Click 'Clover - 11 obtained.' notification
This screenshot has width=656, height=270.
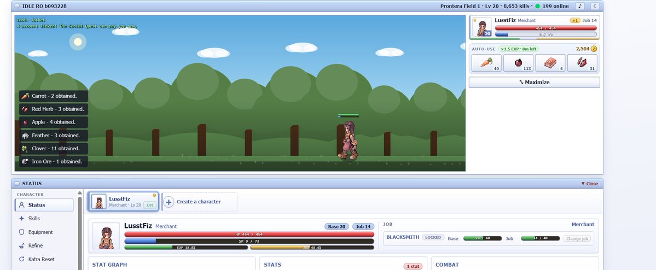[54, 148]
